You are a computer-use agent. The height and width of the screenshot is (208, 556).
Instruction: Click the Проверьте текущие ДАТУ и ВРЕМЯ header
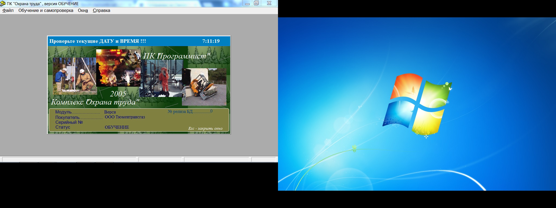click(98, 41)
